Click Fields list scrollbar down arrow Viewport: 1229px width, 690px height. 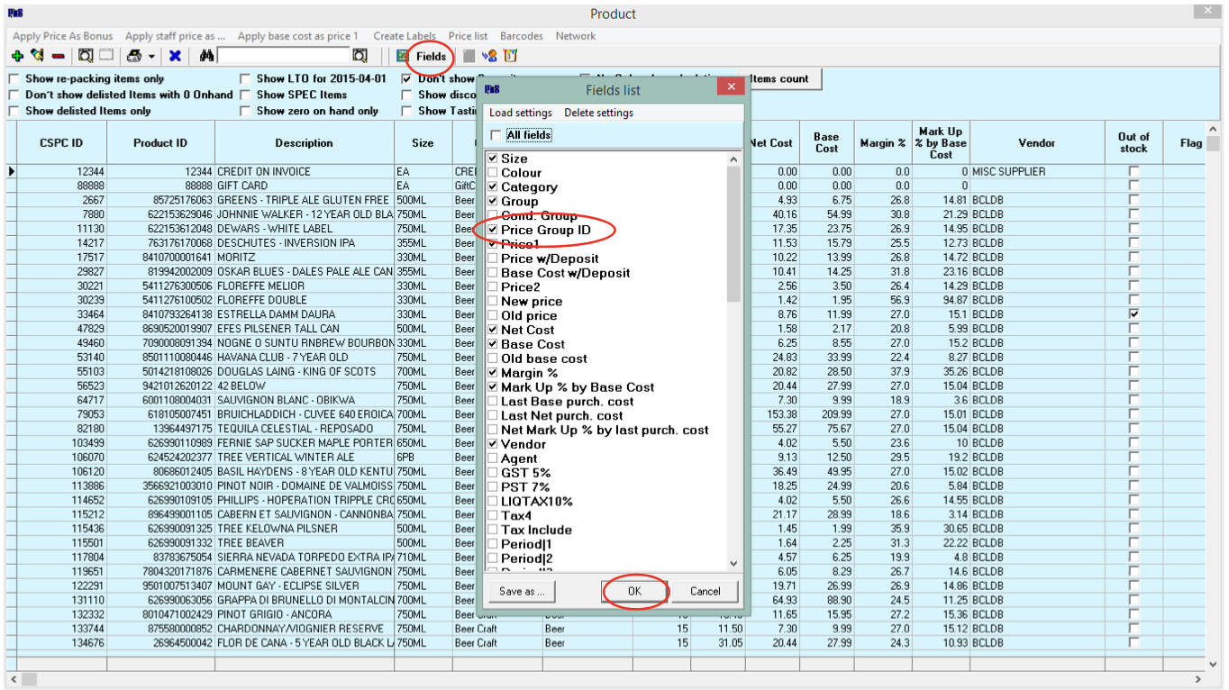[x=733, y=564]
